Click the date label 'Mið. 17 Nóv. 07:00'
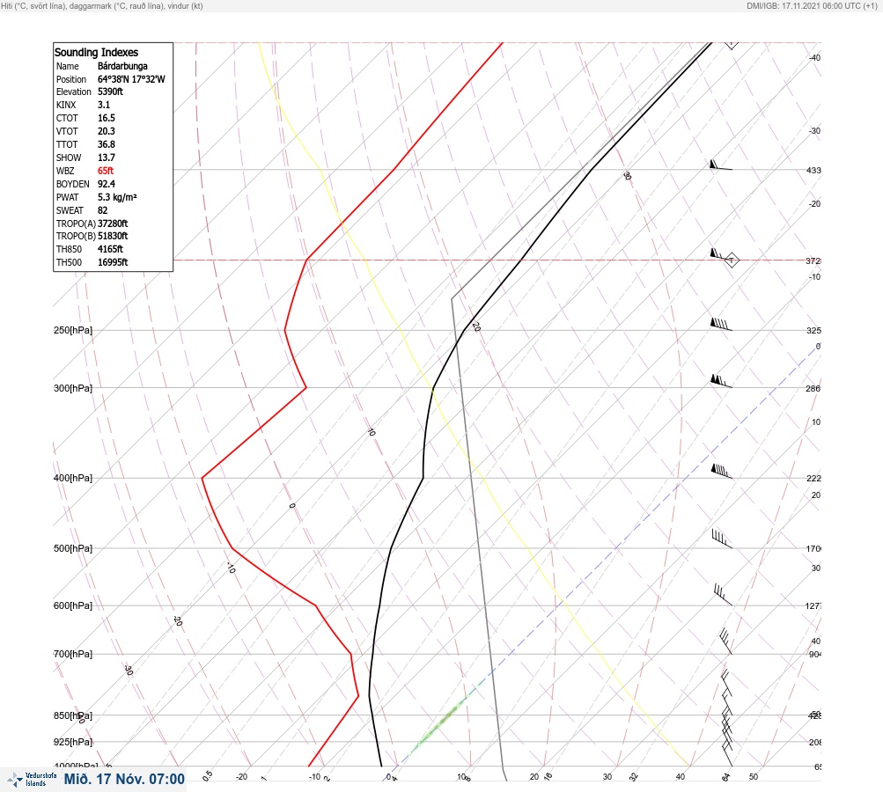The width and height of the screenshot is (883, 792). pos(124,779)
